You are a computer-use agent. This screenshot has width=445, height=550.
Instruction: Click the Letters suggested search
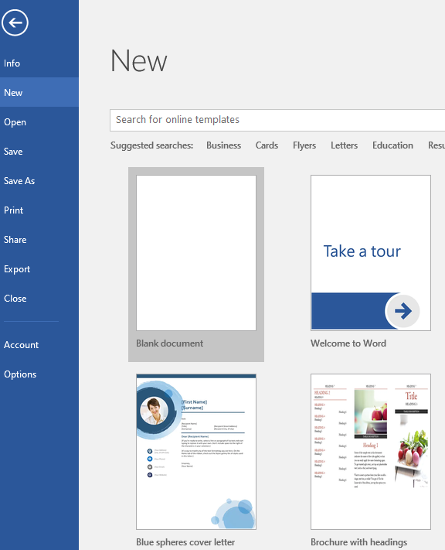tap(344, 145)
